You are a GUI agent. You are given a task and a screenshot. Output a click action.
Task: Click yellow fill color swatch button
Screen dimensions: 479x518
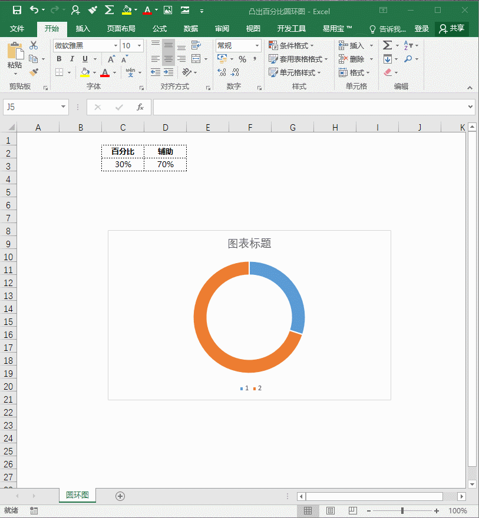pyautogui.click(x=85, y=72)
